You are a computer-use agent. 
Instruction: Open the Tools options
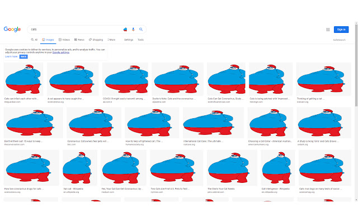[x=140, y=40]
